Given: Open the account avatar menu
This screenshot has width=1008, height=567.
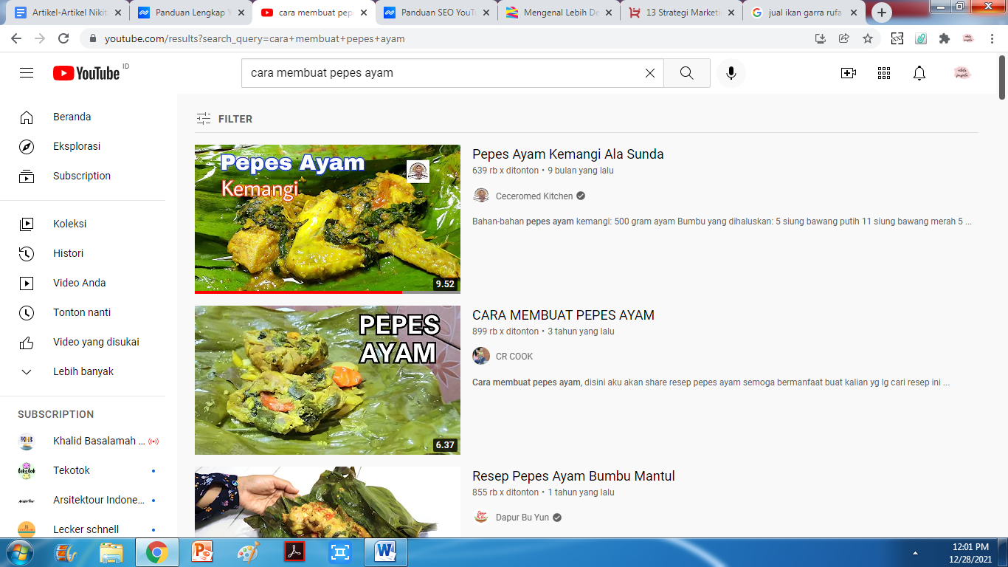Looking at the screenshot, I should click(x=962, y=73).
